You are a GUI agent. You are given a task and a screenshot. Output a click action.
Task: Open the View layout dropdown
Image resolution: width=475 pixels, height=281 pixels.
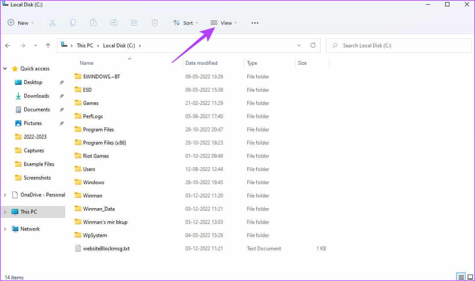[224, 23]
